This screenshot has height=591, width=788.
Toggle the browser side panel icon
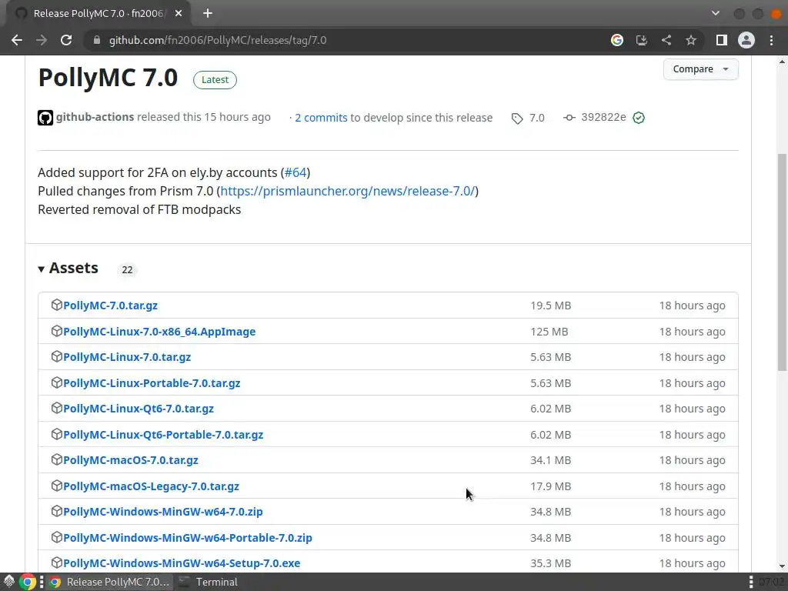722,40
